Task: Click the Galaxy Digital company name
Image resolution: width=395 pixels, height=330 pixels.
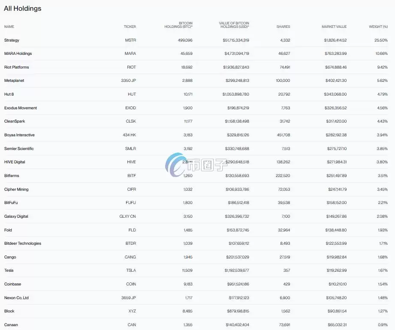Action: pos(16,216)
